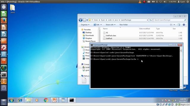Image resolution: width=190 pixels, height=106 pixels.
Task: Sort files by Name column
Action: click(x=105, y=29)
